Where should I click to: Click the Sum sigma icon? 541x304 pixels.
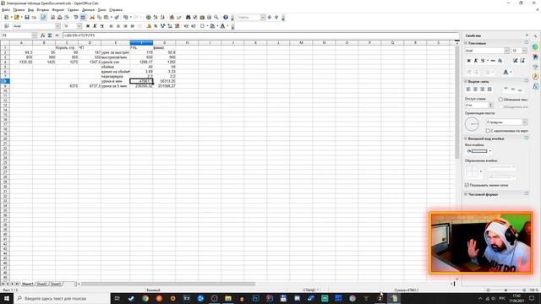[x=50, y=35]
